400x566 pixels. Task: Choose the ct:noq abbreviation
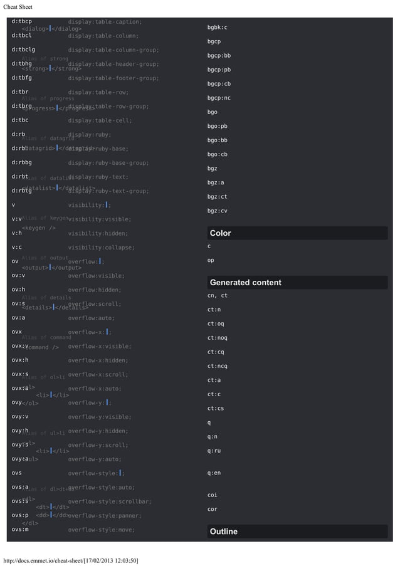pos(218,338)
